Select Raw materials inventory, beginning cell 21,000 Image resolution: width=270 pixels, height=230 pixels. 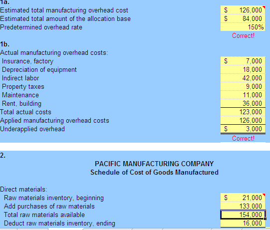coord(243,198)
